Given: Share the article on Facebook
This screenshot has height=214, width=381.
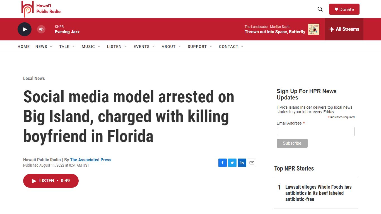Looking at the screenshot, I should pos(223,163).
